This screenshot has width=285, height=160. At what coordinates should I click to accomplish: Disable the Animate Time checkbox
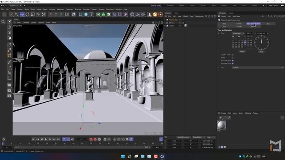(x=232, y=64)
